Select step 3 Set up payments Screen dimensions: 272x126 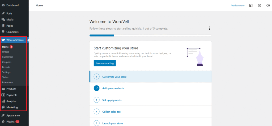click(x=112, y=100)
